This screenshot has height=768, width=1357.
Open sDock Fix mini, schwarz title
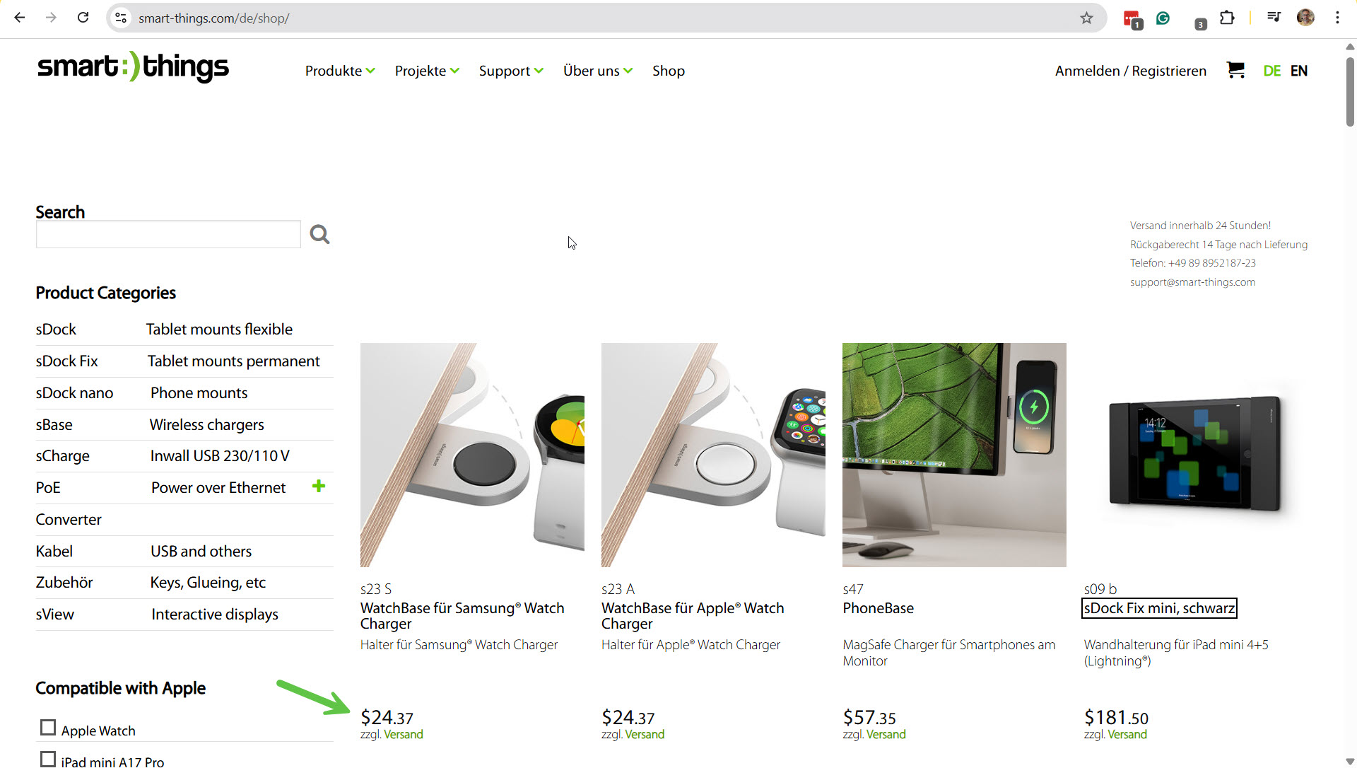[x=1159, y=608]
